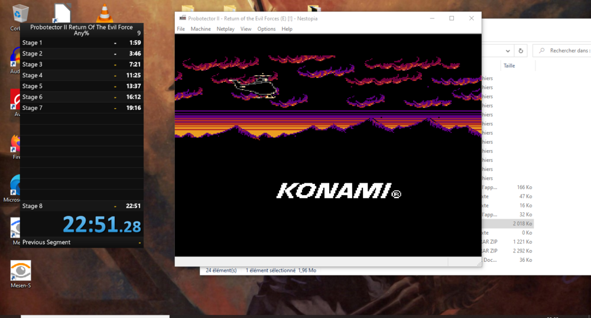
Task: Click the Nestopia title bar icon
Action: pyautogui.click(x=183, y=18)
